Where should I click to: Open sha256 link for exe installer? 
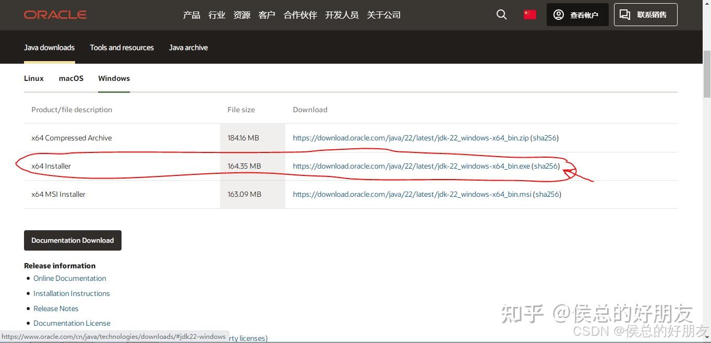(x=546, y=166)
